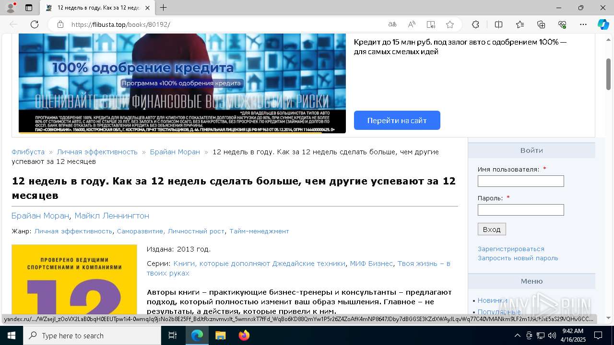Toggle Split screen icon
The image size is (614, 345).
click(498, 24)
